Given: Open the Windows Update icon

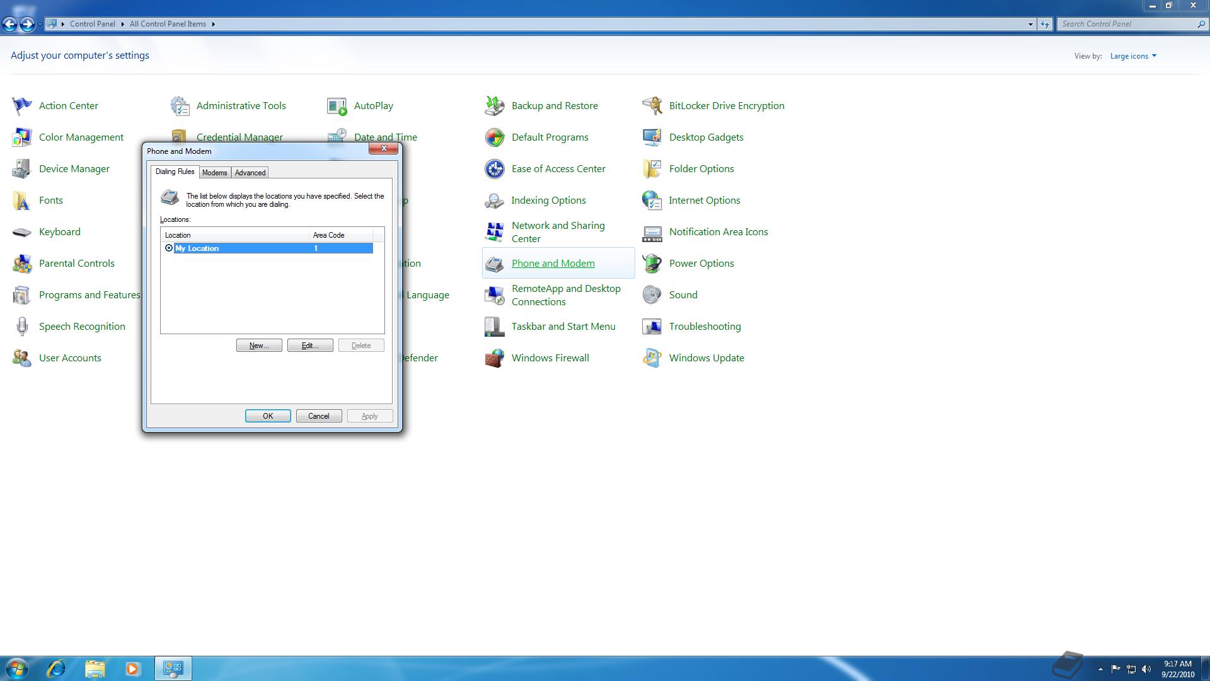Looking at the screenshot, I should coord(652,358).
